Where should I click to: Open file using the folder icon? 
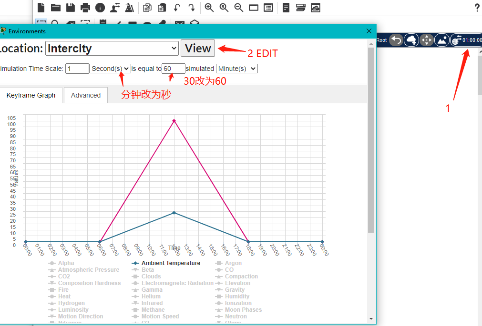coord(56,7)
